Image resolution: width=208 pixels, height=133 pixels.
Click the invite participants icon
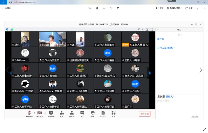[x=62, y=114]
